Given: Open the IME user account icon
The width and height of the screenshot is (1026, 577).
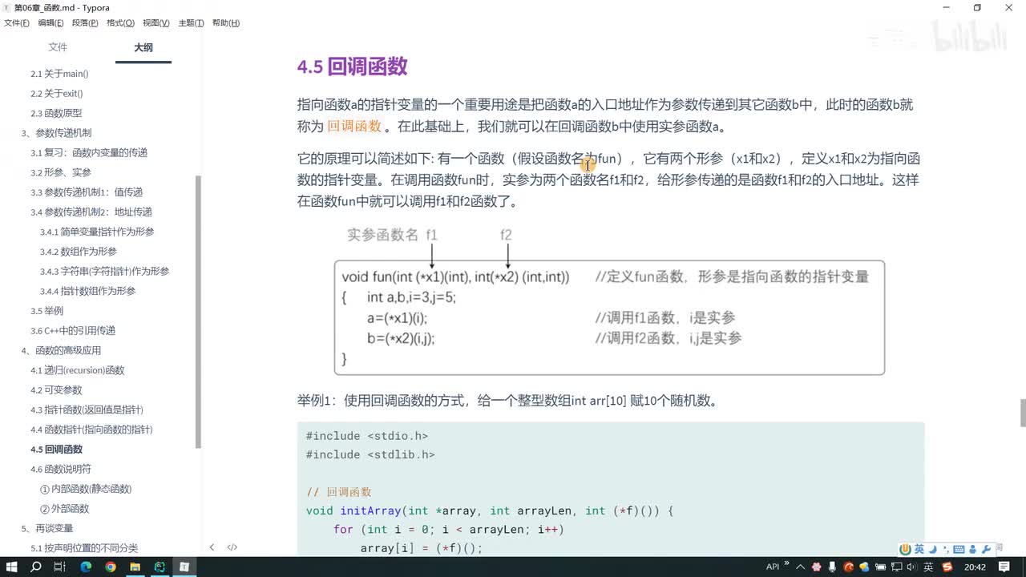Looking at the screenshot, I should [973, 549].
